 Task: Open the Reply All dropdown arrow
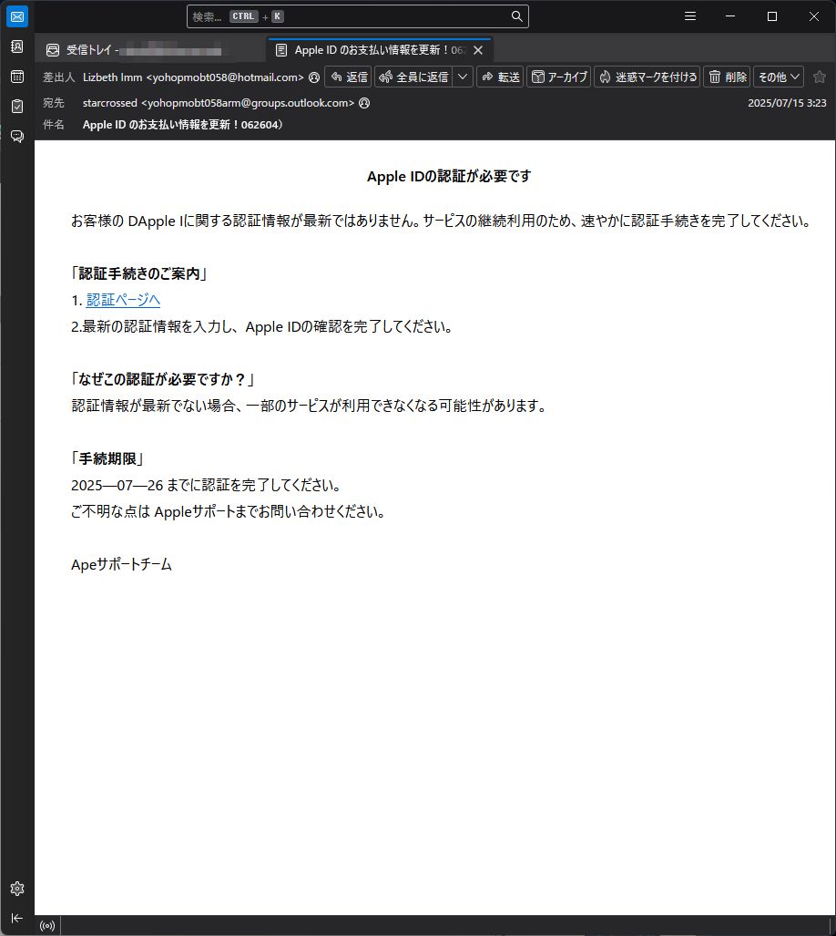[462, 77]
